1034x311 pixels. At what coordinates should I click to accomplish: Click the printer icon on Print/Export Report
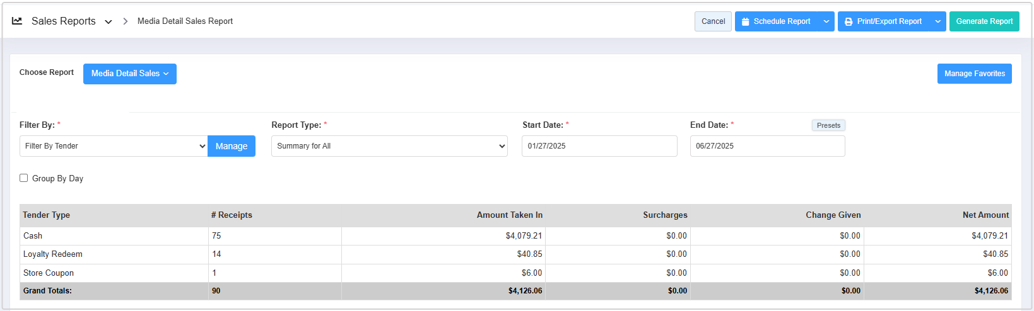(849, 21)
